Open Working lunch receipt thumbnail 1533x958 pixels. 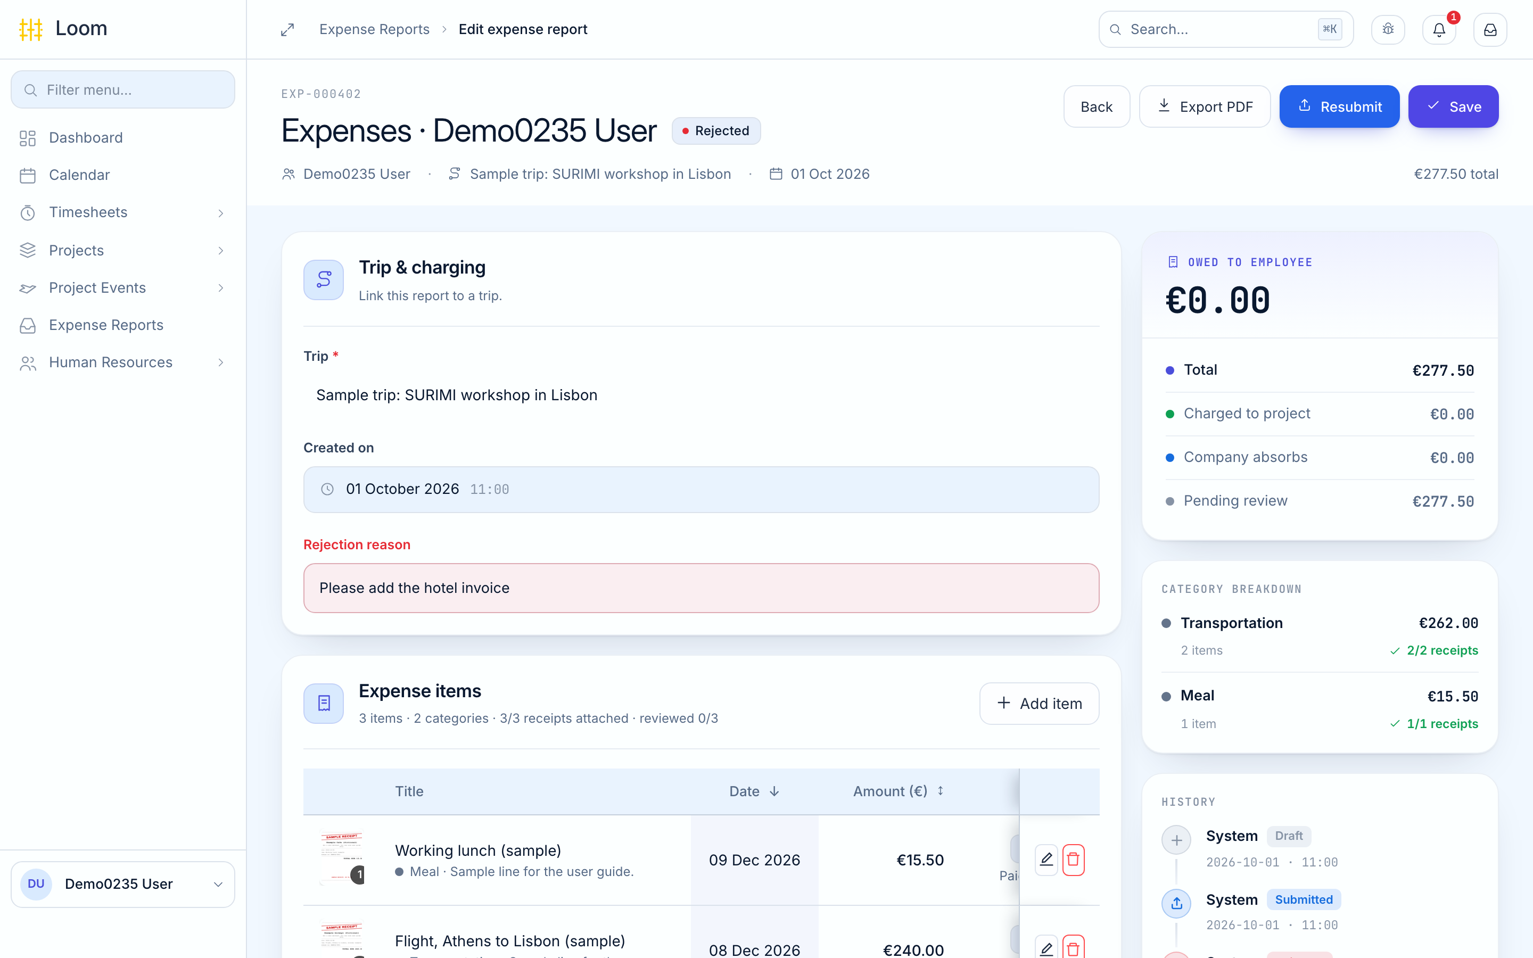coord(341,858)
